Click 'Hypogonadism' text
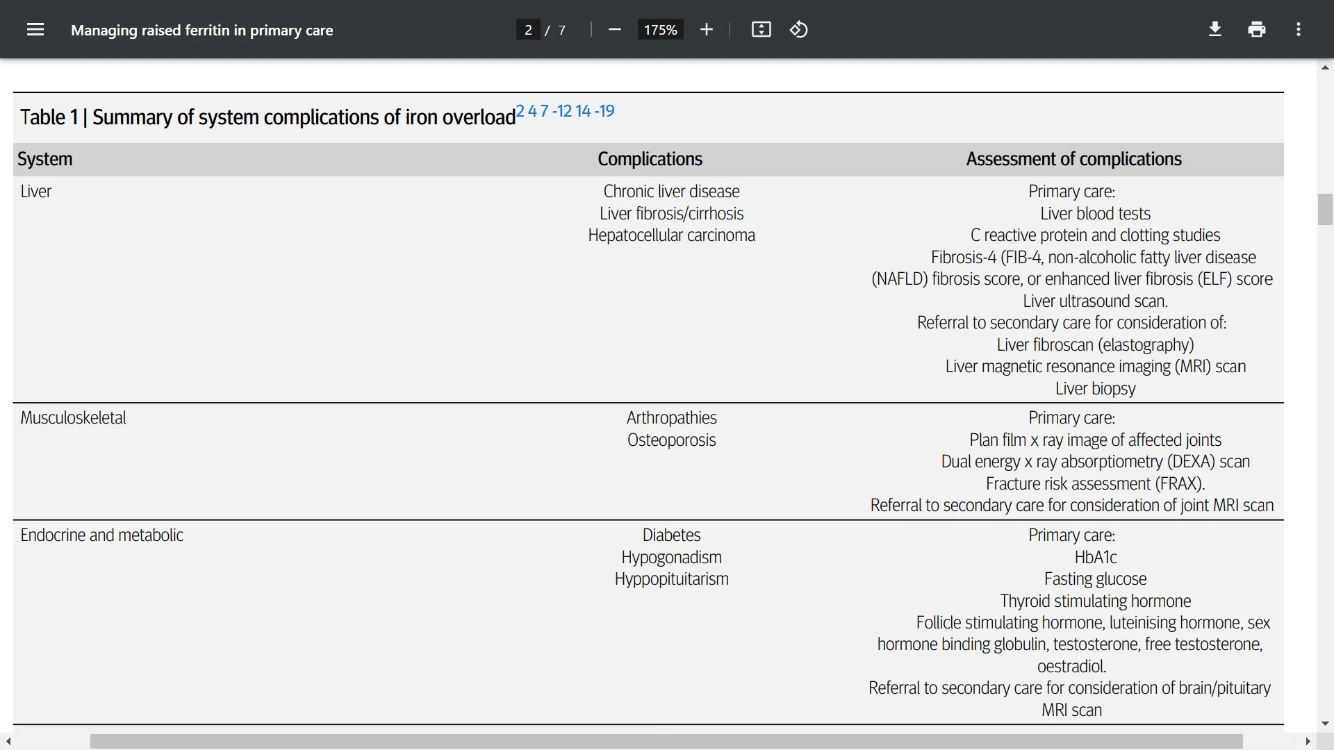Image resolution: width=1334 pixels, height=750 pixels. click(x=671, y=557)
